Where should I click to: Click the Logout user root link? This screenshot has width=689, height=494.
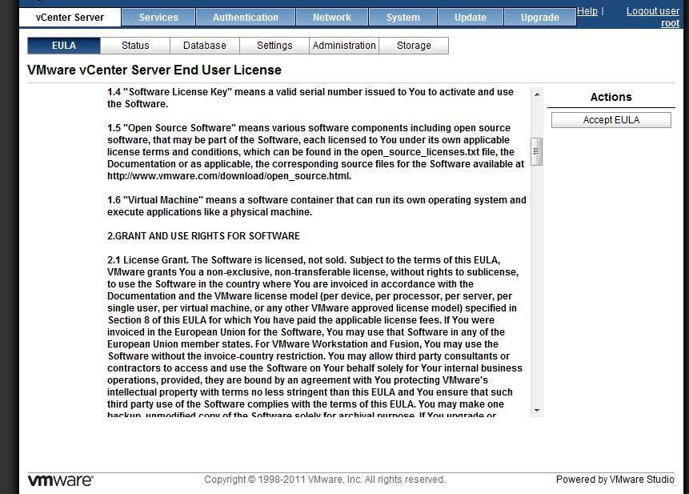point(653,17)
